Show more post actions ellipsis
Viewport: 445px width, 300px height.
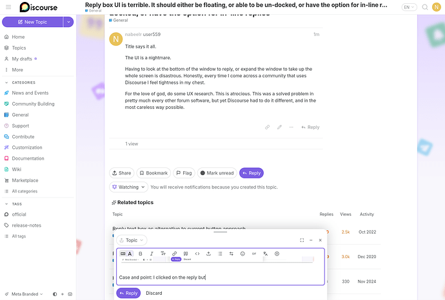(291, 127)
